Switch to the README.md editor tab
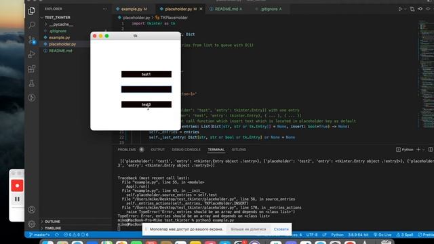This screenshot has height=244, width=434. 226,9
